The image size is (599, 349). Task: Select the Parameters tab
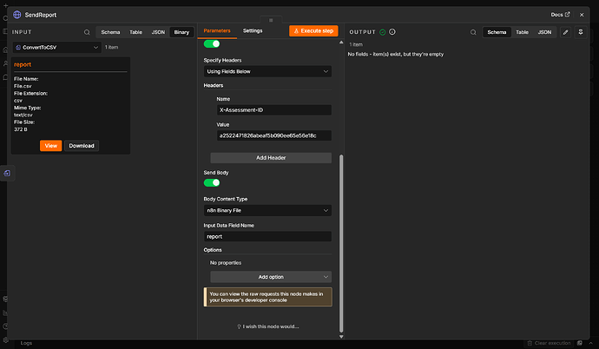[217, 30]
